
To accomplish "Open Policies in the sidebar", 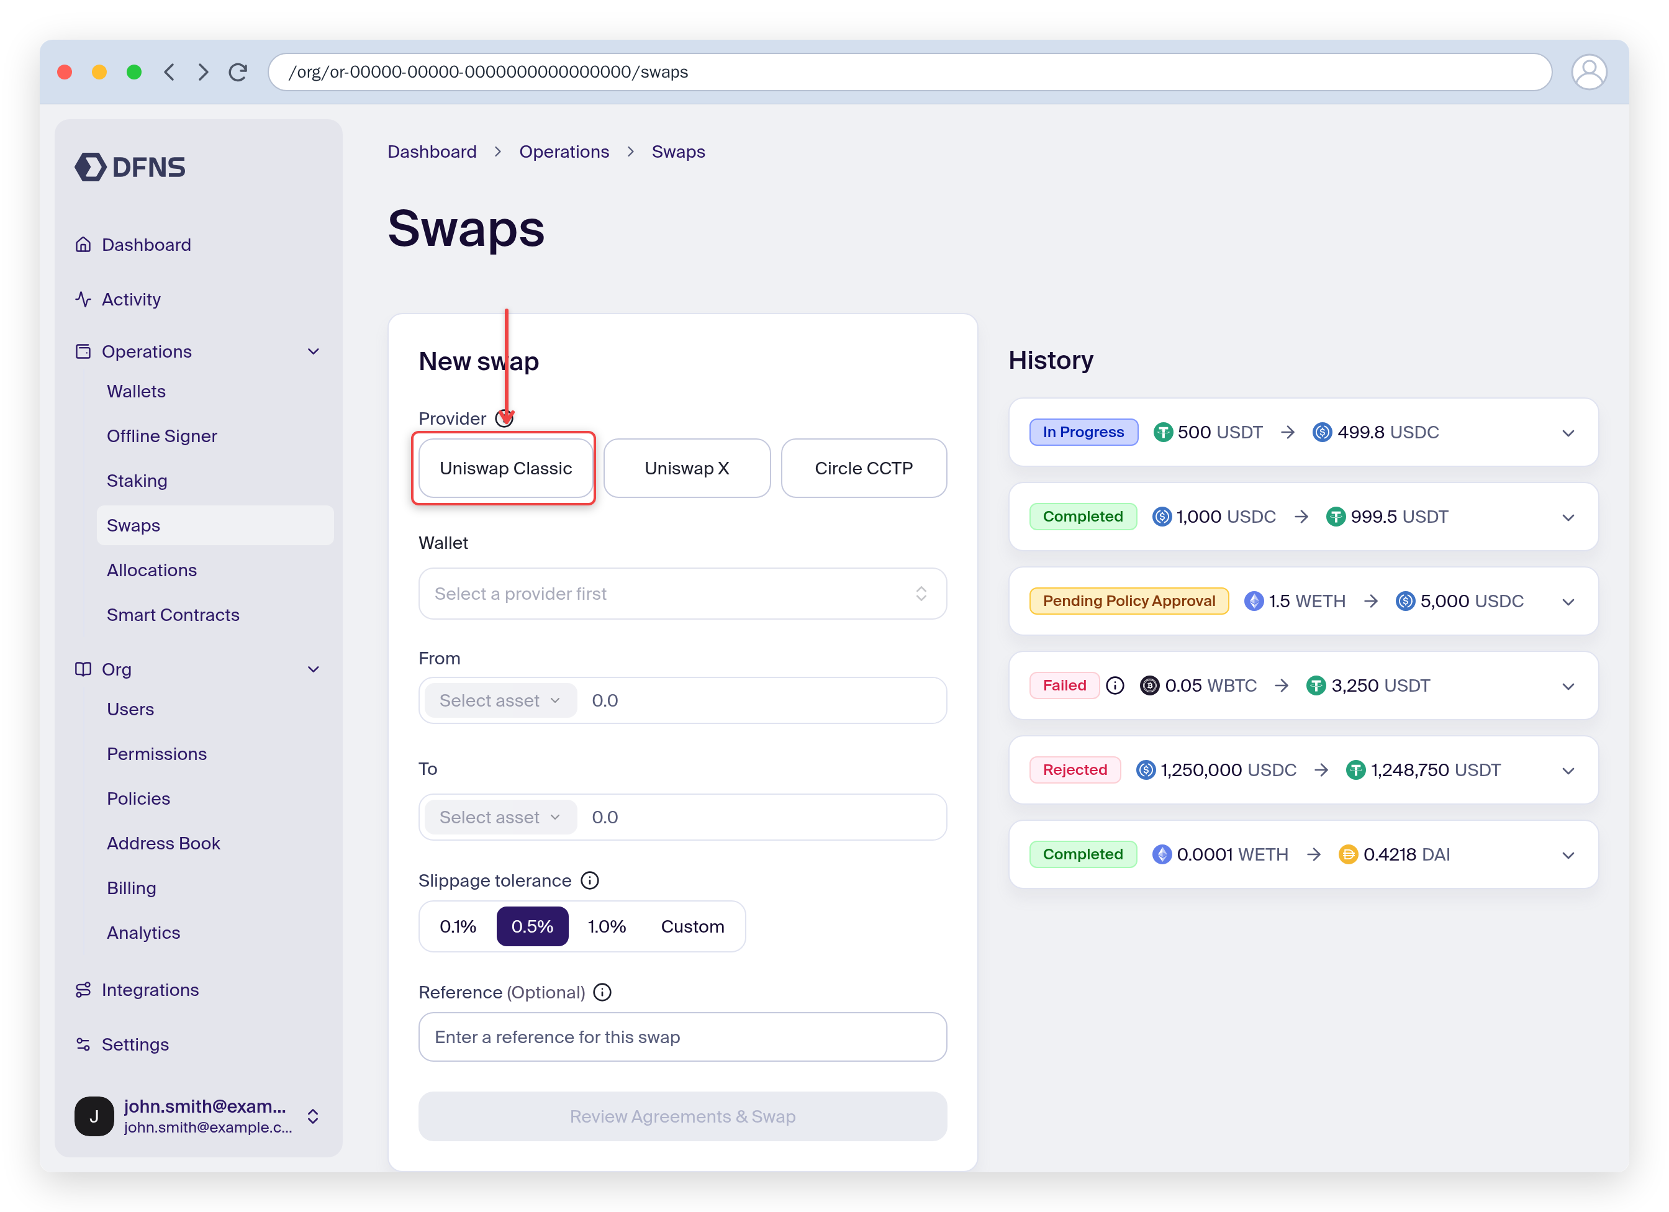I will (138, 798).
